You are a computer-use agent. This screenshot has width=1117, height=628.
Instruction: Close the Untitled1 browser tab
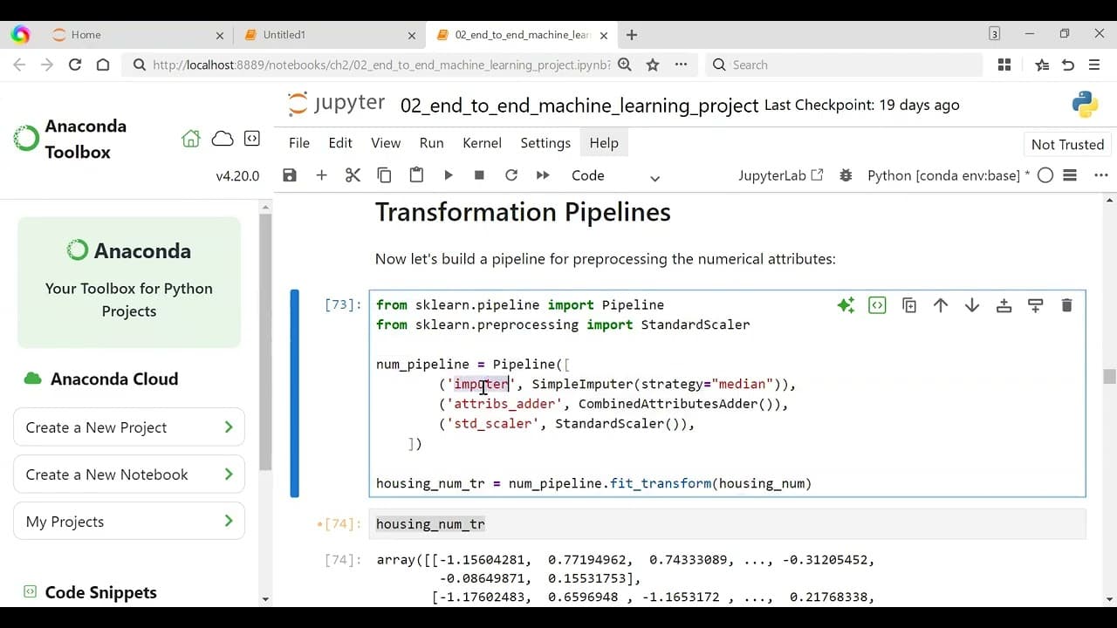click(412, 35)
